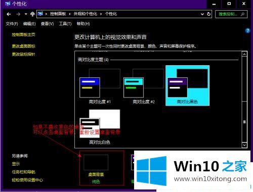
Task: Open the 编辑(E) menu
Action: [29, 24]
